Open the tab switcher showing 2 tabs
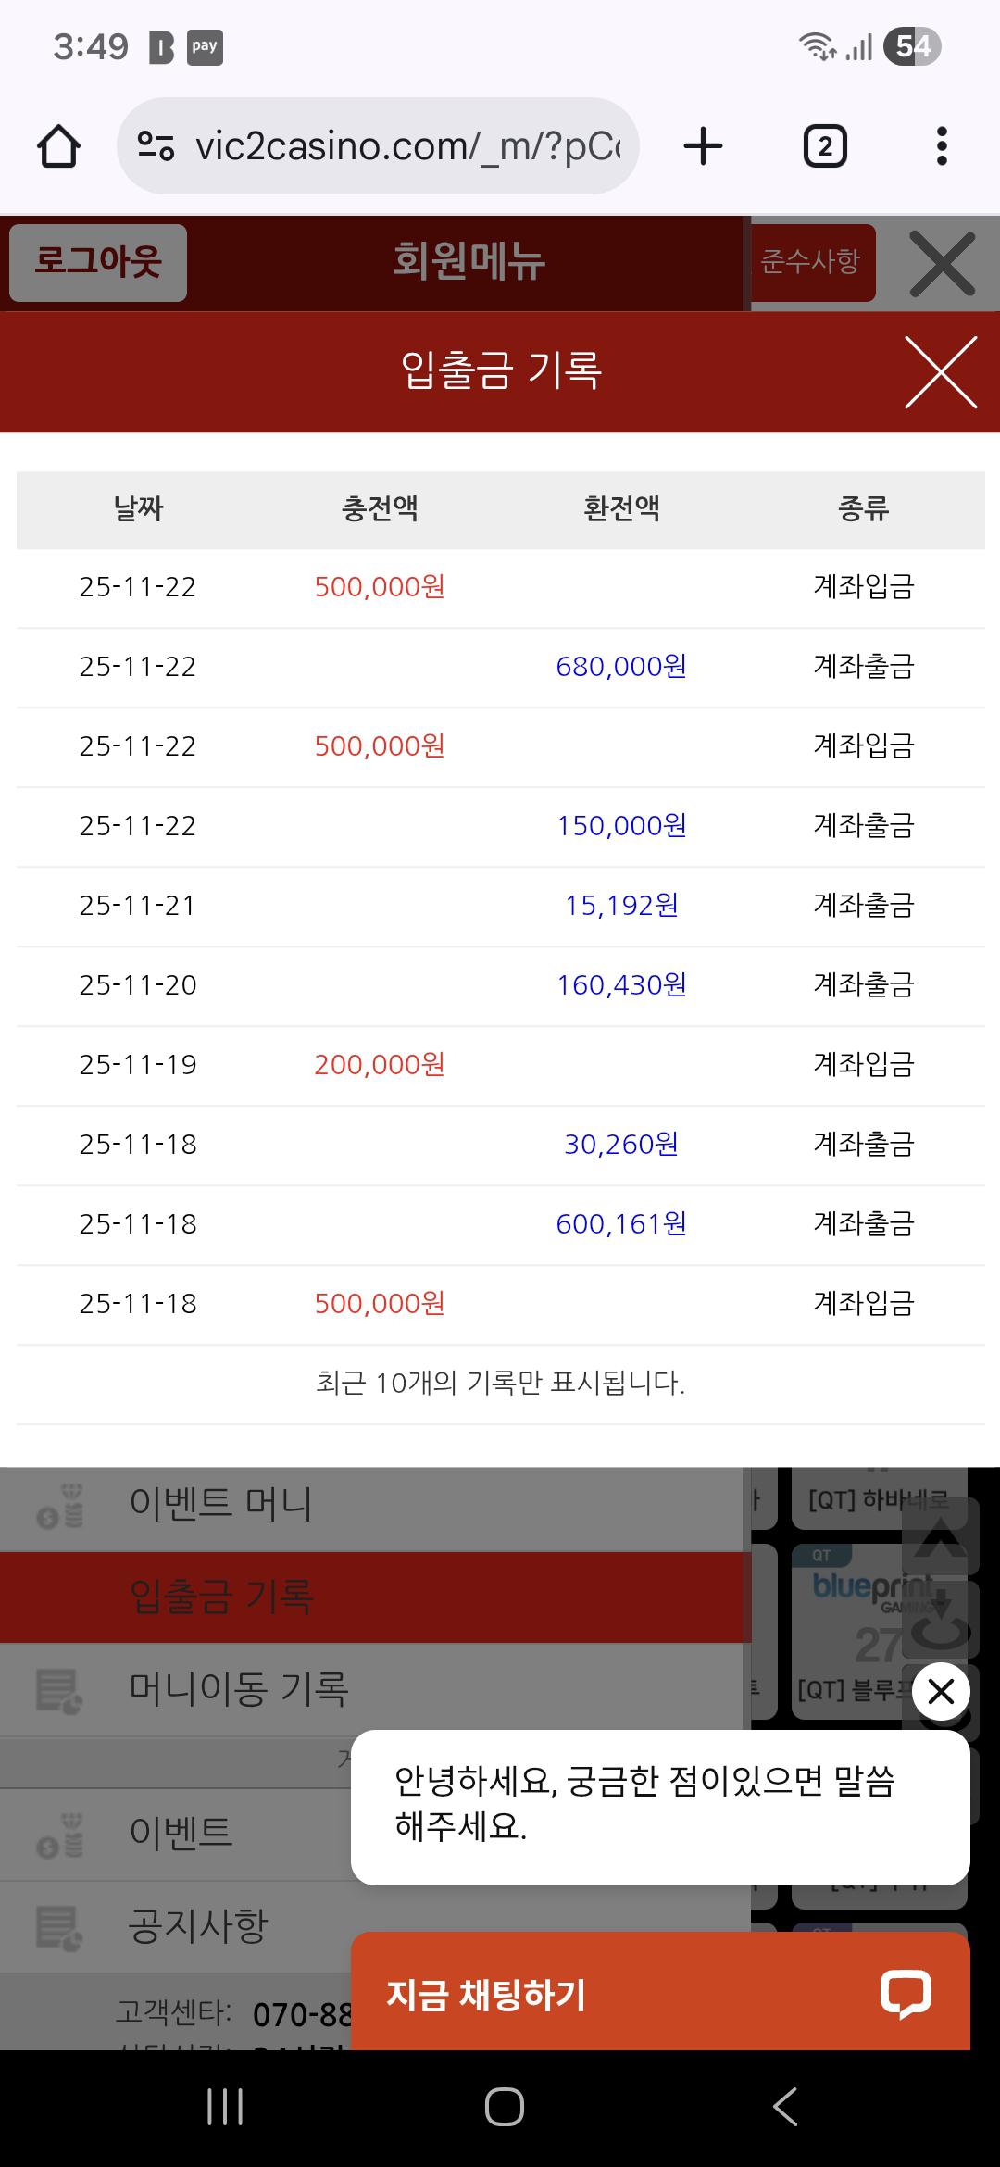The width and height of the screenshot is (1000, 2167). [x=824, y=146]
